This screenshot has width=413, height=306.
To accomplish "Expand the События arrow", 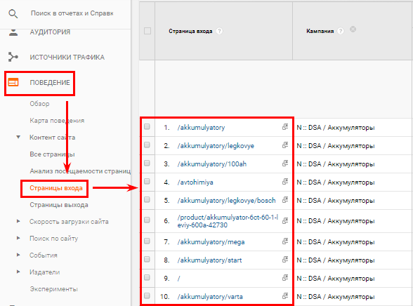I will tap(18, 255).
